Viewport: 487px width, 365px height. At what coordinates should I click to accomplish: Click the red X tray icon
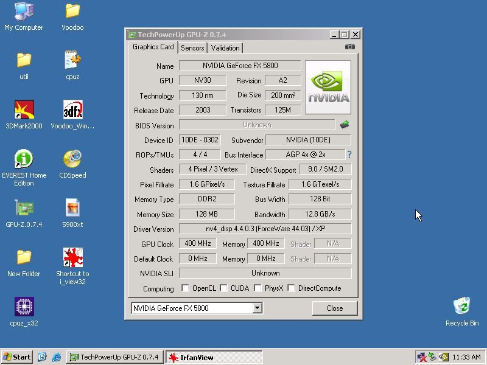tap(422, 357)
